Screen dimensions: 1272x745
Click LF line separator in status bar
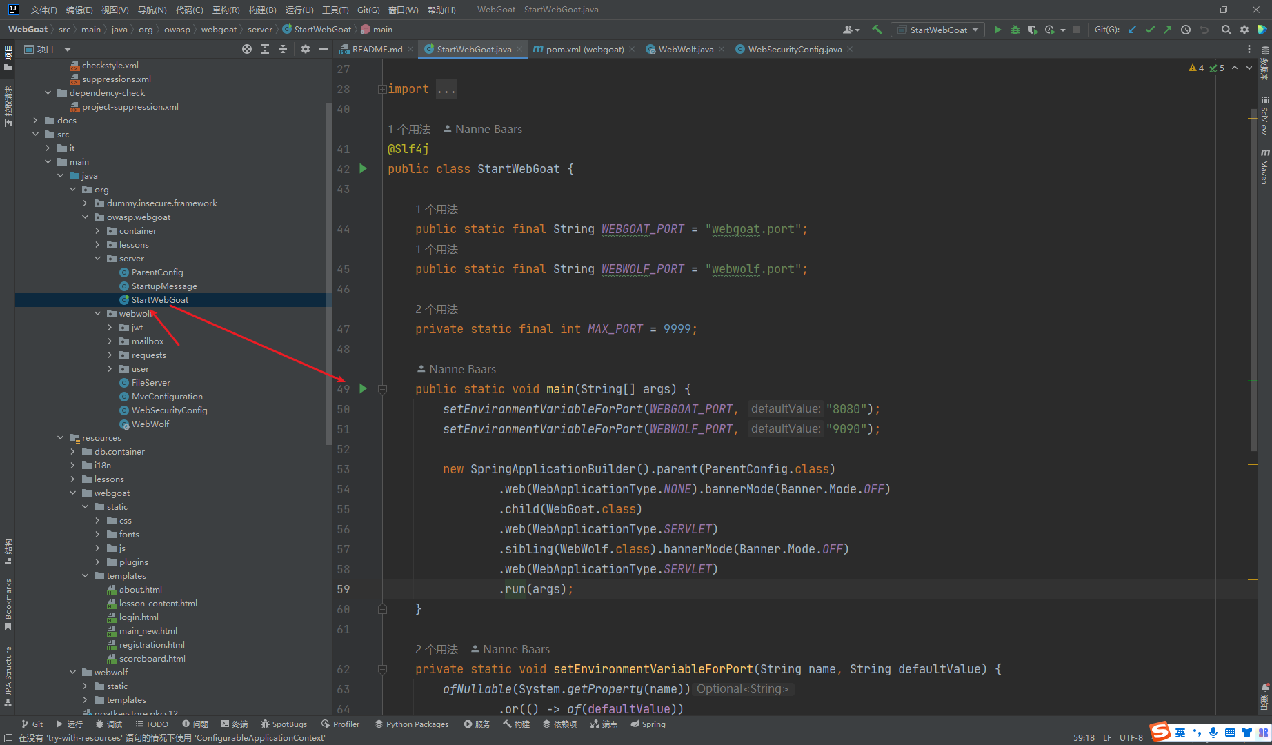(x=1107, y=737)
